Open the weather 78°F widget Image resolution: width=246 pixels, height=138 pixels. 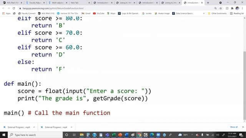pos(183,135)
